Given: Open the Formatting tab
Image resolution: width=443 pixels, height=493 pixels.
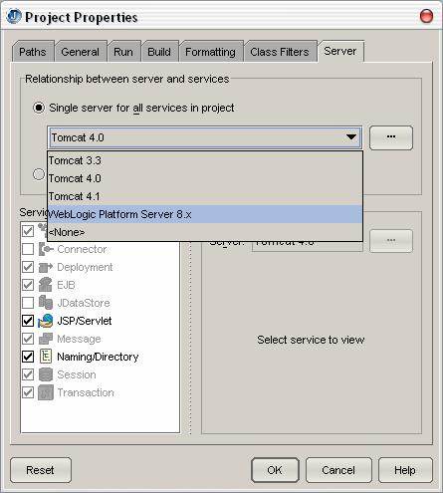Looking at the screenshot, I should pos(210,52).
